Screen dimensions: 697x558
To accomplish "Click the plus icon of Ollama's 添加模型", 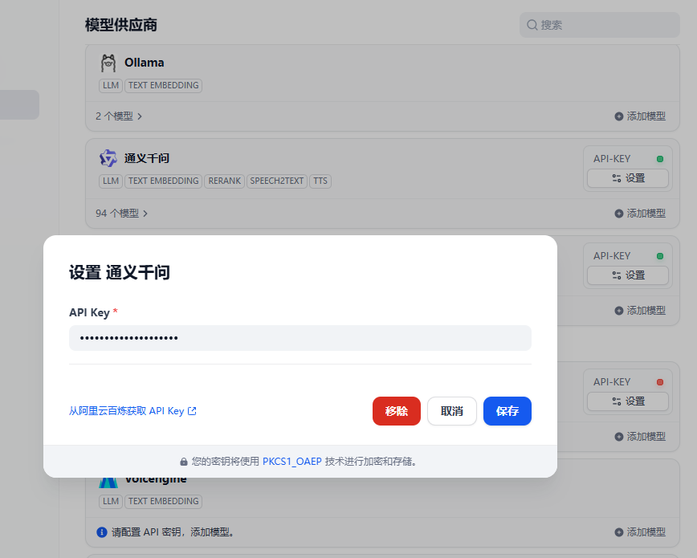I will (619, 116).
